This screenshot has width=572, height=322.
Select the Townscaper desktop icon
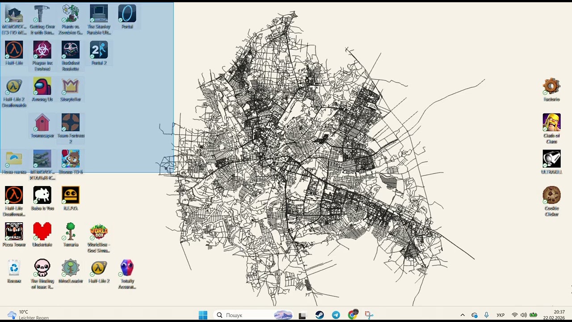click(x=42, y=126)
